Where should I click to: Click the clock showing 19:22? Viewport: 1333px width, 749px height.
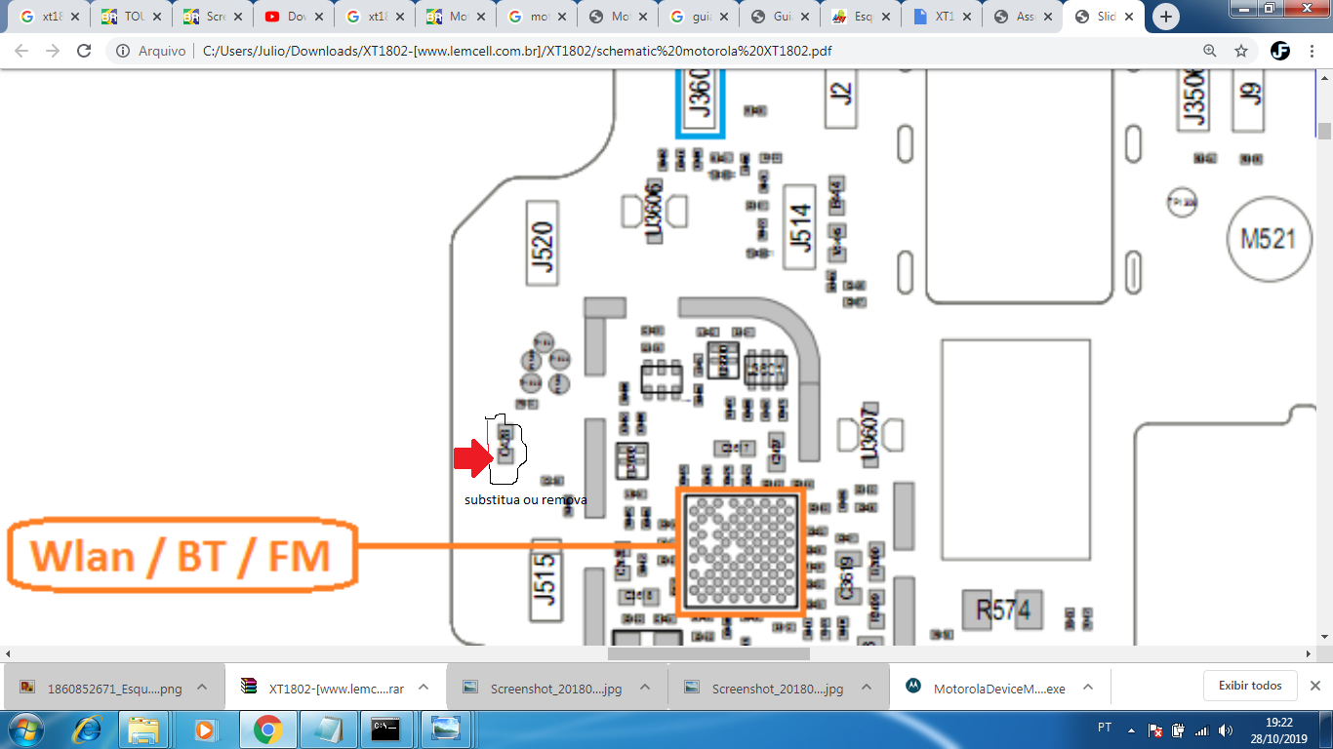tap(1279, 722)
